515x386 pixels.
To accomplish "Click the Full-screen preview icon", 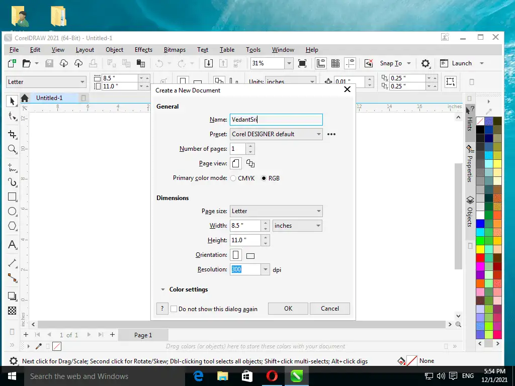I will [302, 63].
